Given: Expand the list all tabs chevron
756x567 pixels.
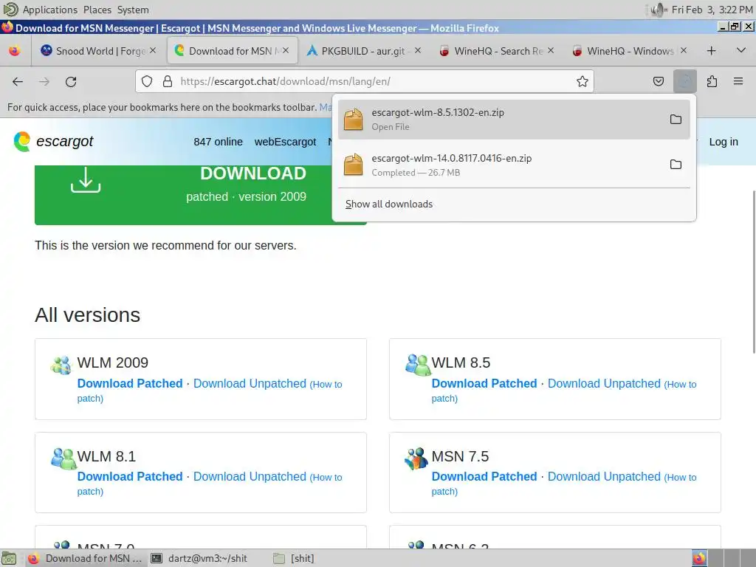Looking at the screenshot, I should (741, 50).
